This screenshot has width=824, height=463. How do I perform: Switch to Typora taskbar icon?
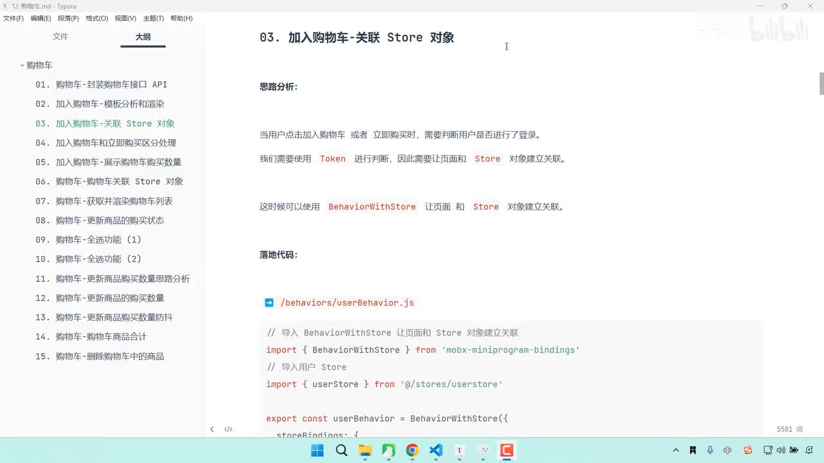pyautogui.click(x=460, y=450)
